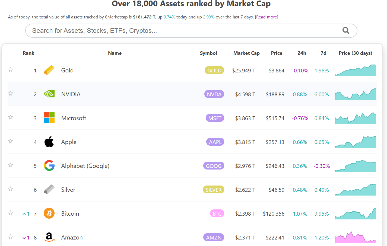Viewport: 387px width, 246px height.
Task: Open the Alphabet (Google) asset link
Action: [85, 166]
